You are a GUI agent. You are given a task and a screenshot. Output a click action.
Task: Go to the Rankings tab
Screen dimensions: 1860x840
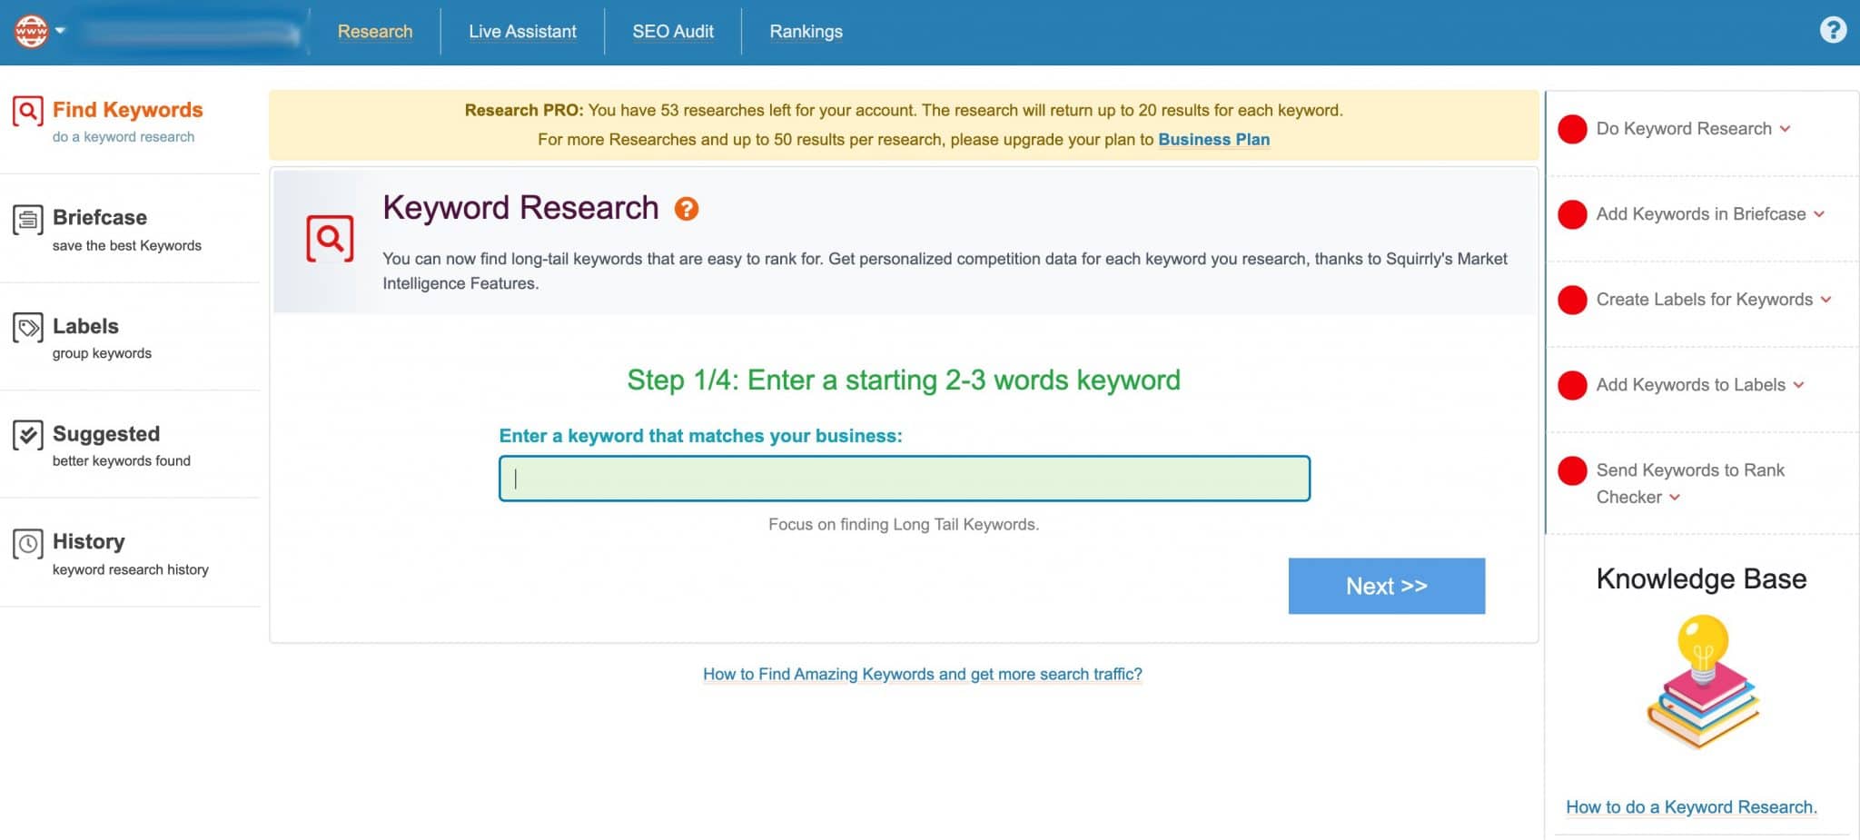(x=805, y=30)
